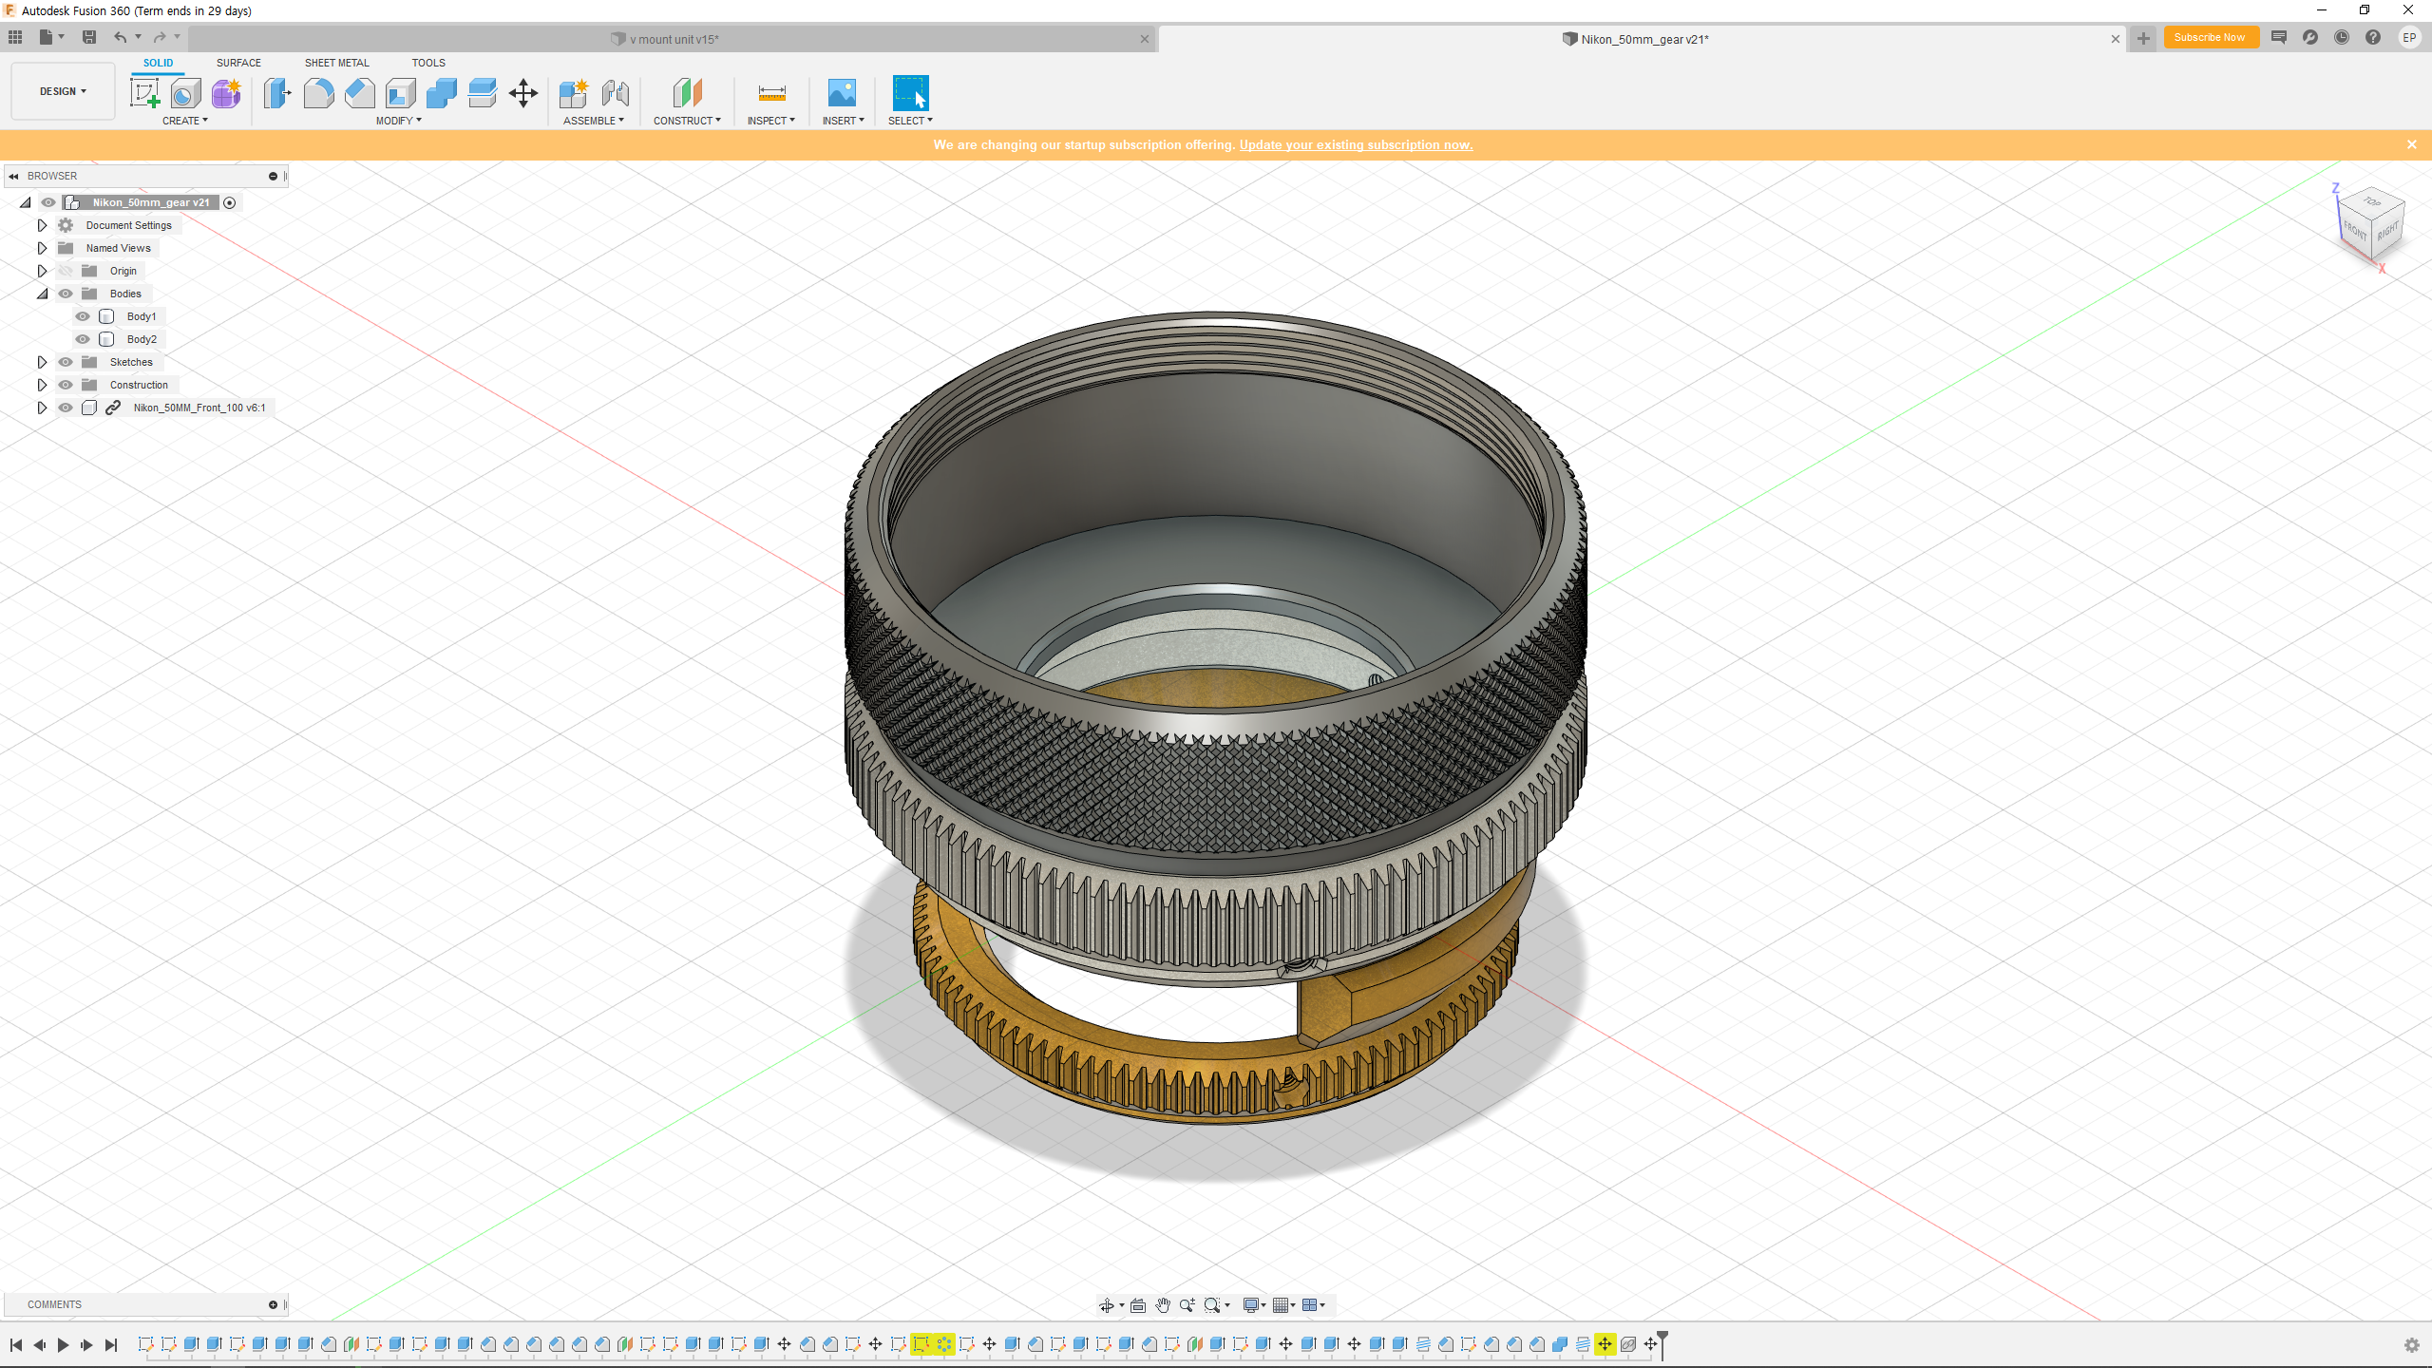Switch to the SURFACE ribbon tab
2432x1368 pixels.
tap(238, 63)
